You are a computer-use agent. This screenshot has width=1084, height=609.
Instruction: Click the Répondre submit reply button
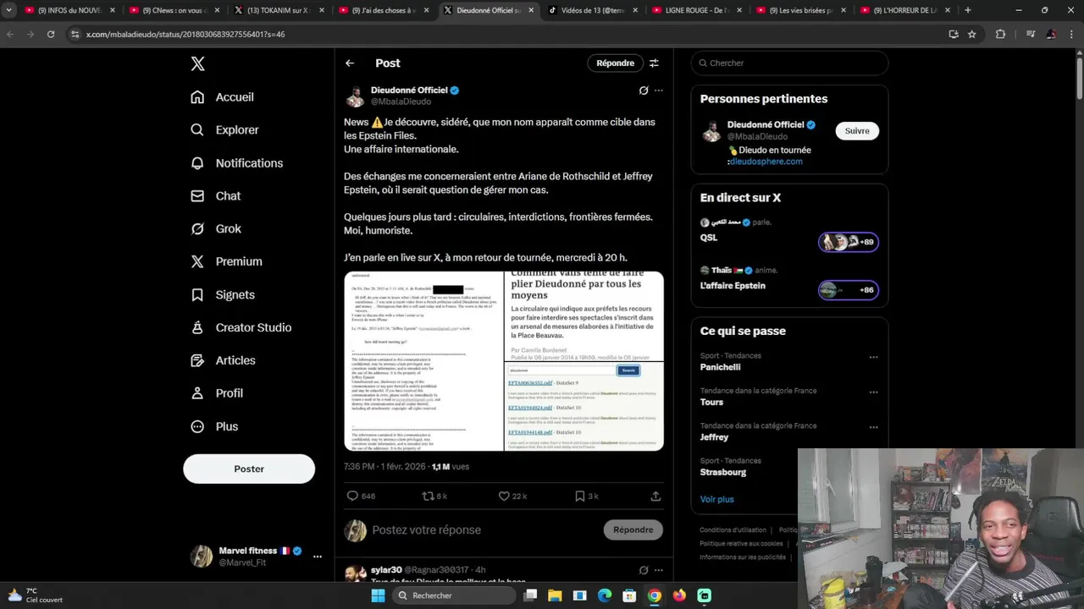pyautogui.click(x=633, y=530)
